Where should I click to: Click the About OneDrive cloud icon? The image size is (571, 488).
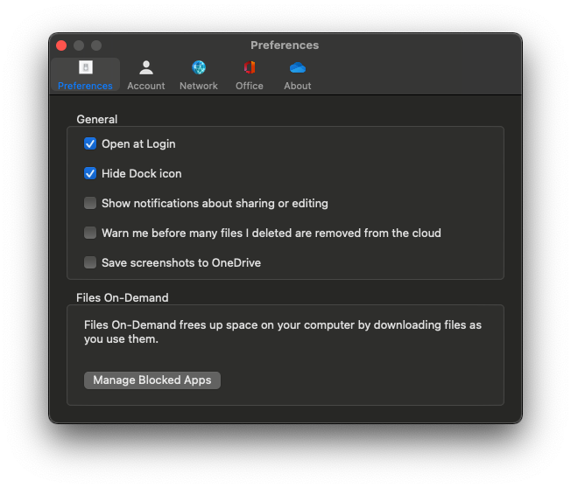[298, 68]
